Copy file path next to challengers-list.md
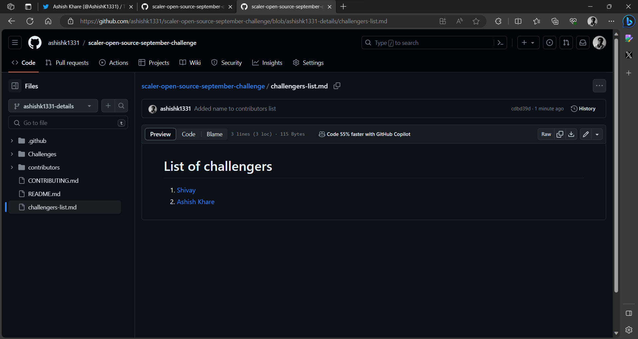 point(337,86)
